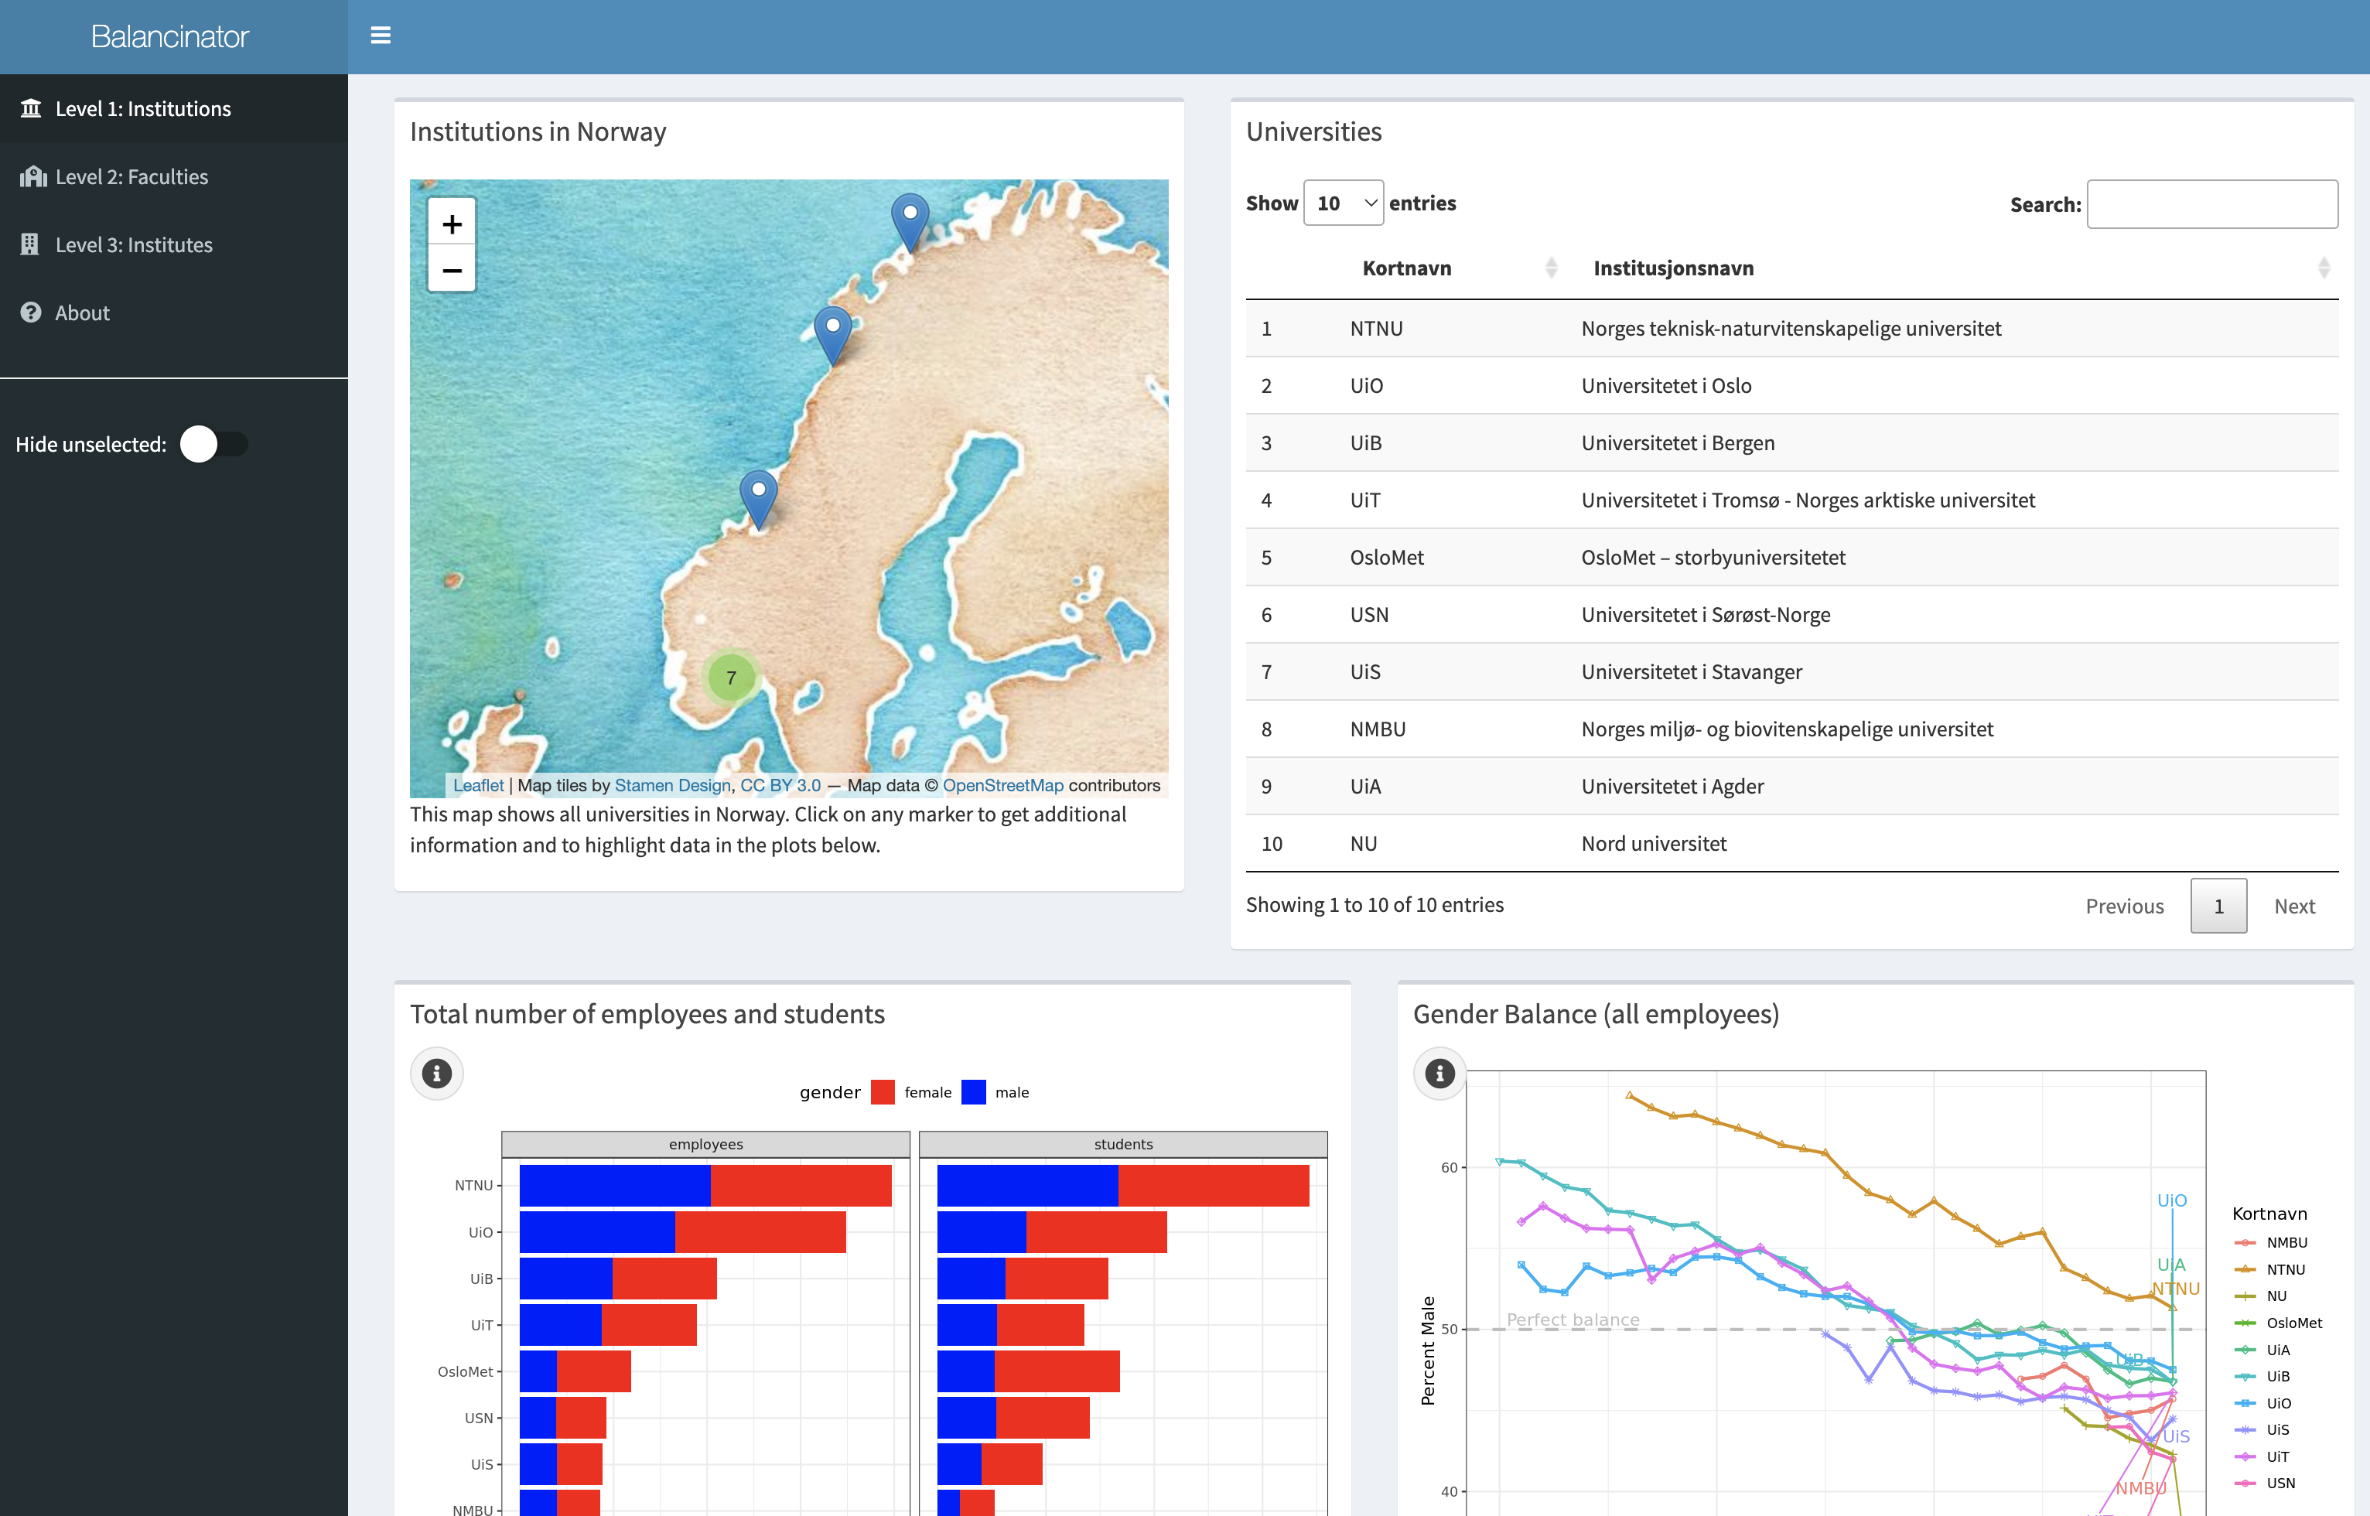Click the NTNU legend entry in line chart
2370x1516 pixels.
tap(2270, 1269)
